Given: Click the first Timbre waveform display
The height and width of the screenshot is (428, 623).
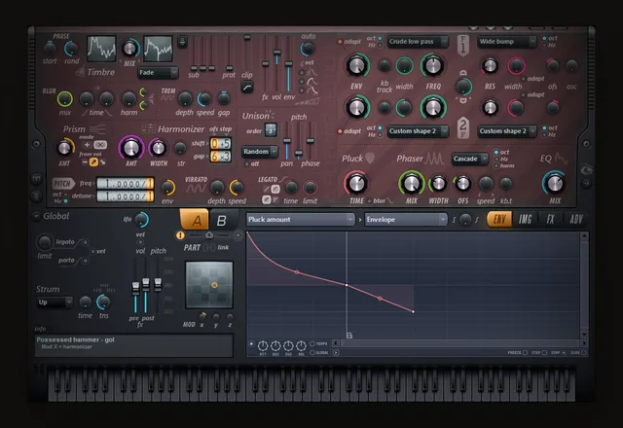Looking at the screenshot, I should (101, 50).
